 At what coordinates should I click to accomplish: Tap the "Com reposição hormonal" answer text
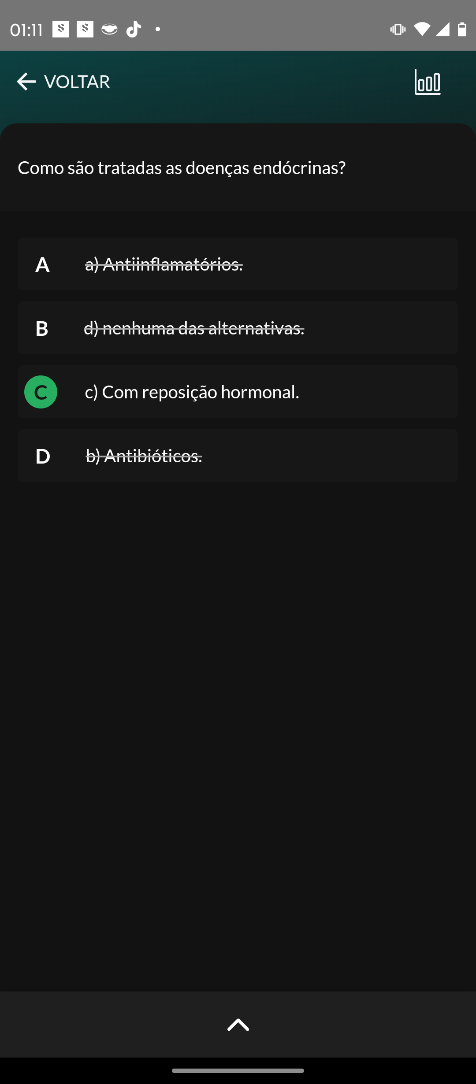click(192, 392)
